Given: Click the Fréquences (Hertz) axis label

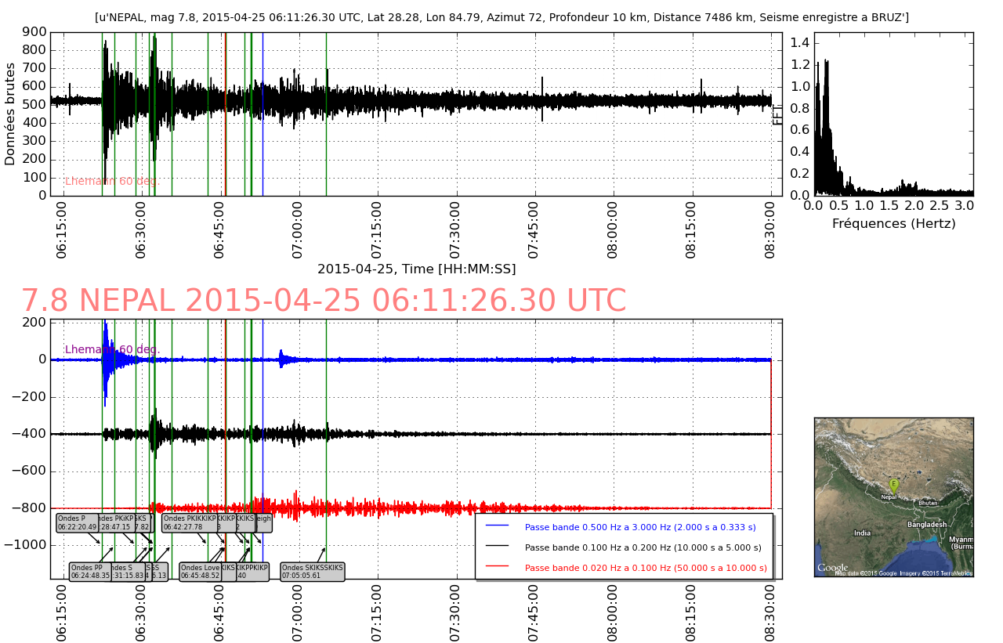Looking at the screenshot, I should tap(893, 224).
